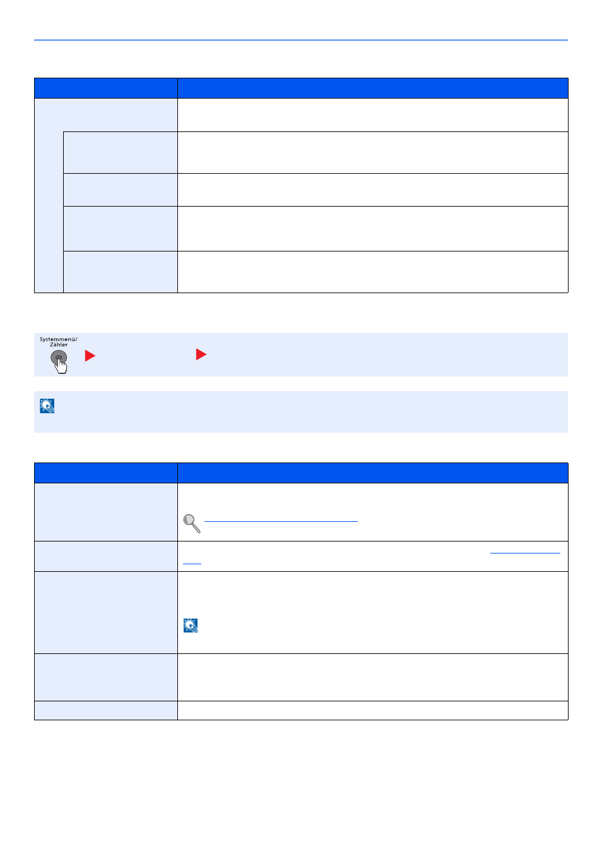The image size is (602, 853).
Task: Click the thin bottom row of the lower table
Action: (301, 710)
